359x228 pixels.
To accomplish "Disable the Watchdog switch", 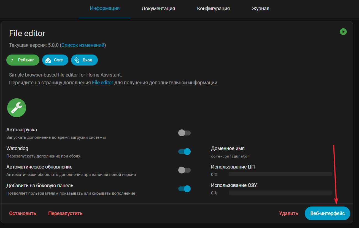I will (x=184, y=152).
